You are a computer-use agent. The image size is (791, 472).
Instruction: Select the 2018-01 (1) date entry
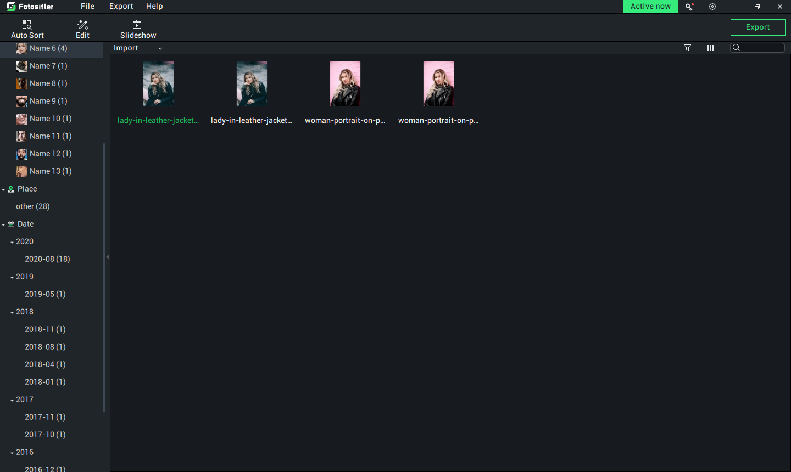click(45, 382)
